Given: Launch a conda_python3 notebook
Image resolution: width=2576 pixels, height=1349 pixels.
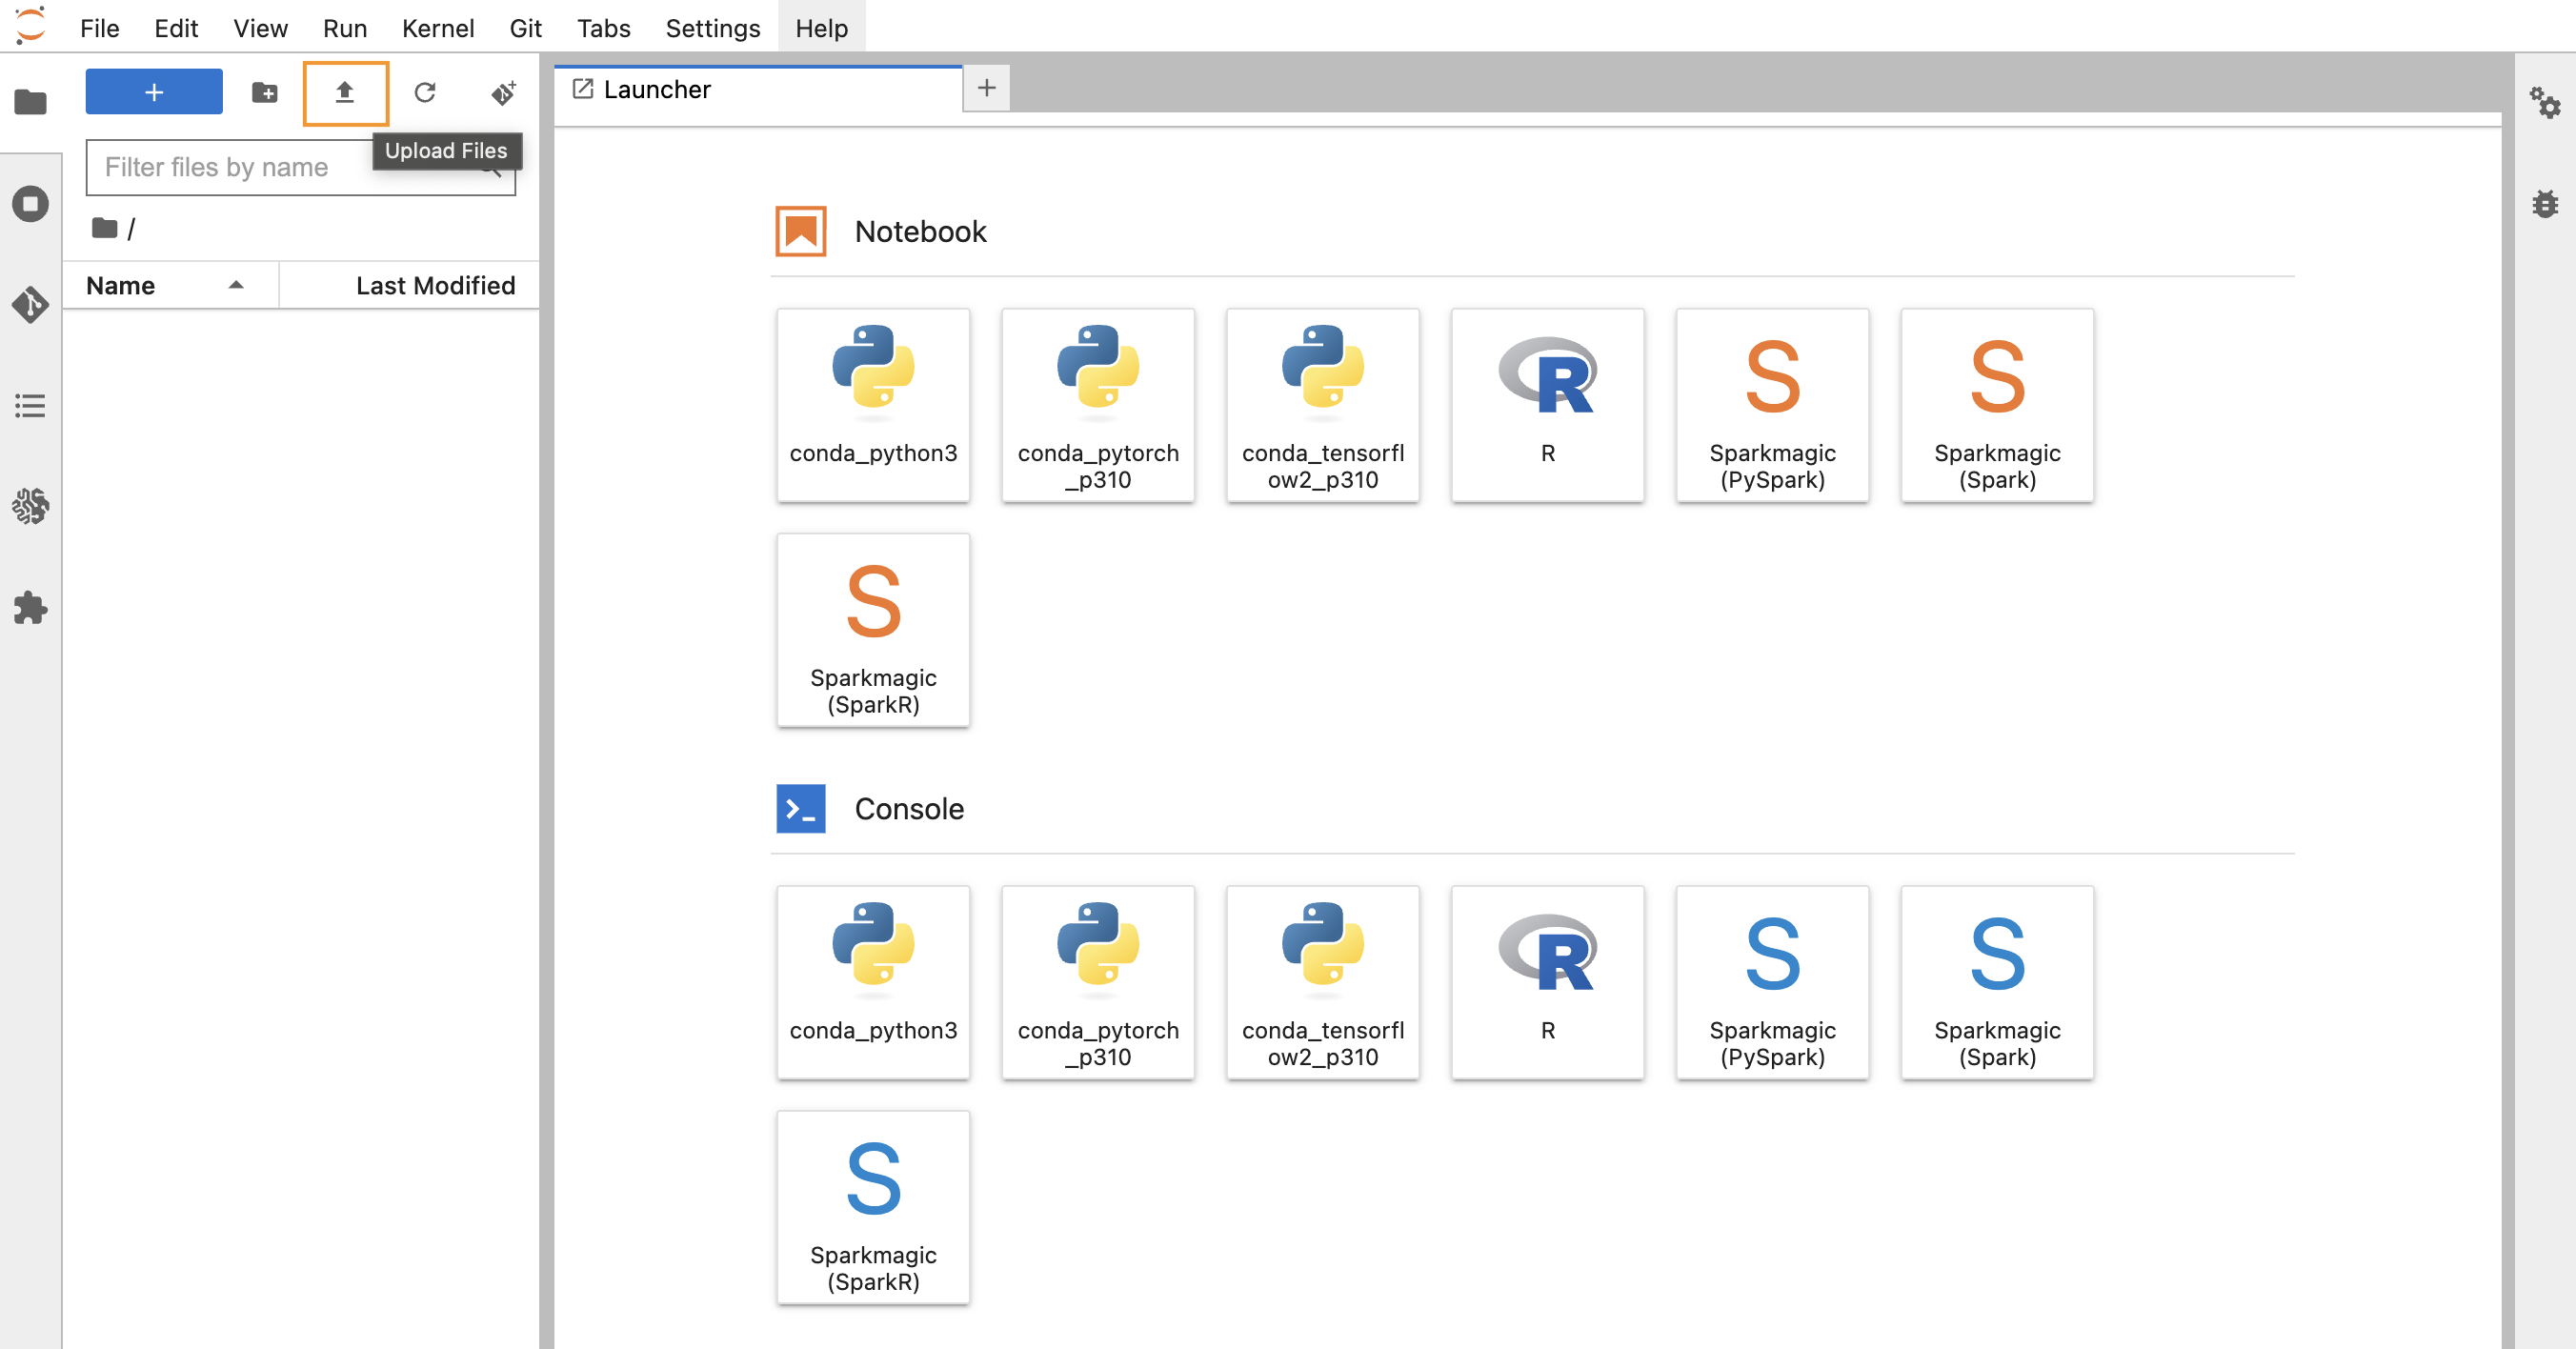Looking at the screenshot, I should (872, 405).
